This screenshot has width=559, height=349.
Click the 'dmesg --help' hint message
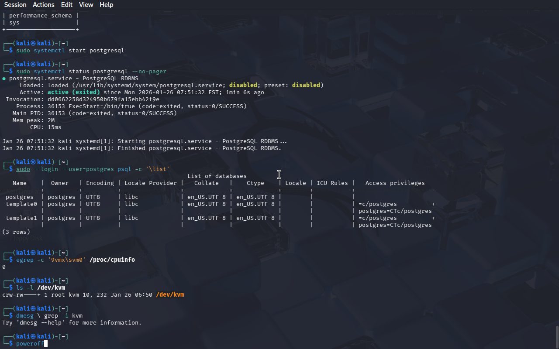(72, 323)
